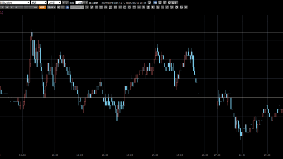Click the 17:00 time axis label
Screen dimensions: 283x159
tap(217, 155)
